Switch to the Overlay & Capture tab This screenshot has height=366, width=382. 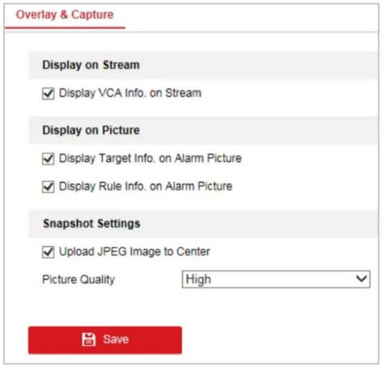pyautogui.click(x=64, y=15)
